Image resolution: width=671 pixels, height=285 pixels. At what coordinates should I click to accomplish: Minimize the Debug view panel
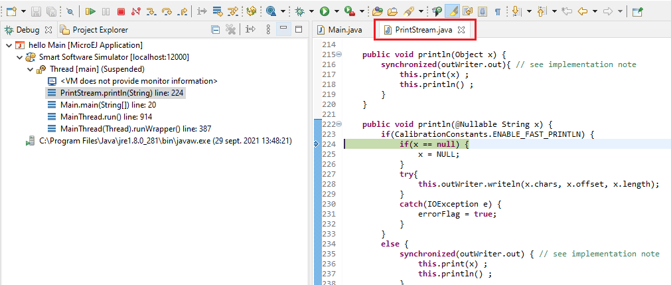[283, 30]
